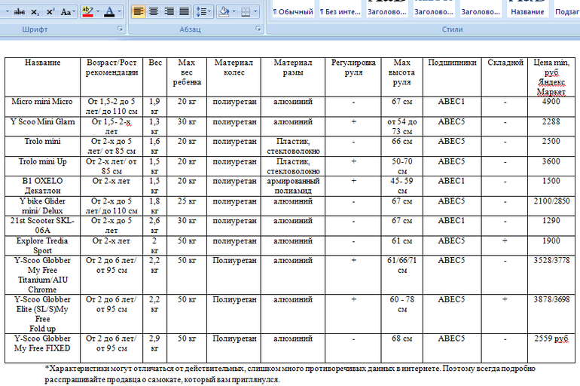580x386 pixels.
Task: Open the Абзац dialog launcher
Action: pos(258,30)
